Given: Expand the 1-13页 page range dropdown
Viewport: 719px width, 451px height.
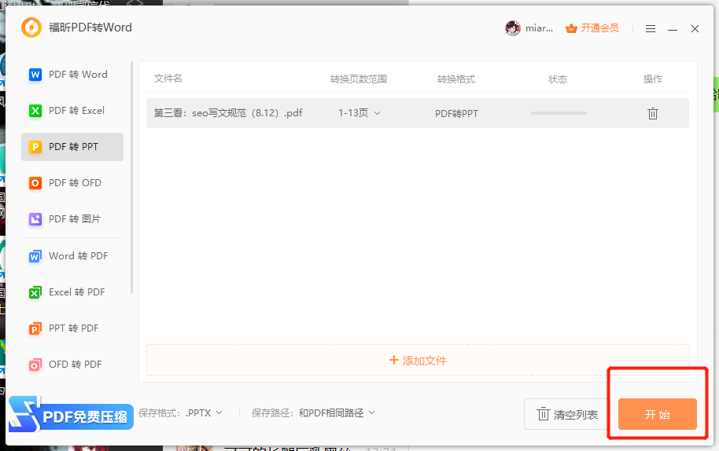Looking at the screenshot, I should pos(359,113).
